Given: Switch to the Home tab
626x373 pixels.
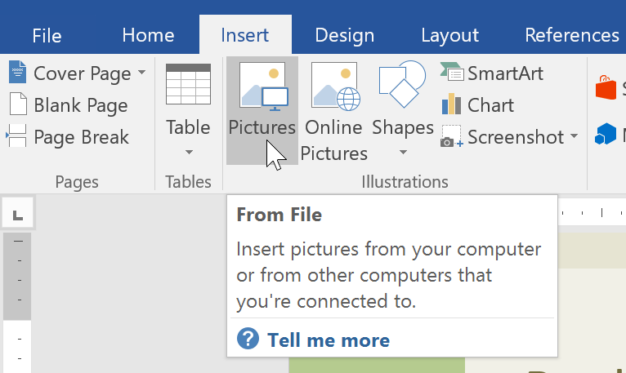Looking at the screenshot, I should pos(148,35).
